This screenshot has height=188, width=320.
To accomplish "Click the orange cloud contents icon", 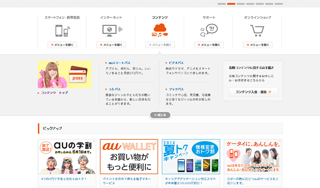I will tap(160, 30).
